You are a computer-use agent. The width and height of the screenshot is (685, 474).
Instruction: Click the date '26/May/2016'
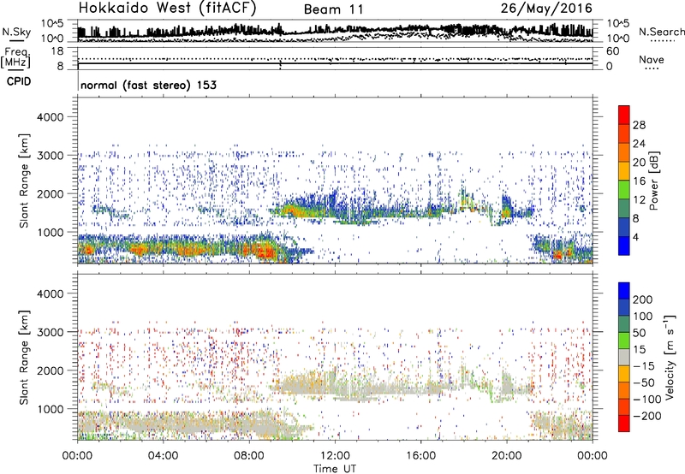(x=546, y=9)
